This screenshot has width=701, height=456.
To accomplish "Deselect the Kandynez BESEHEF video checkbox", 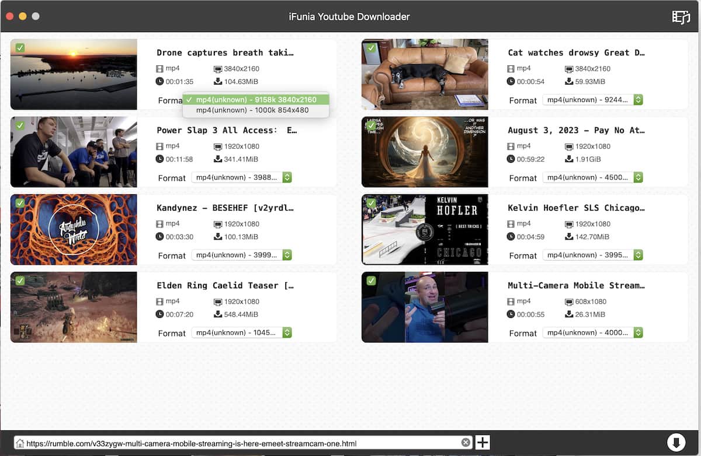I will [20, 203].
